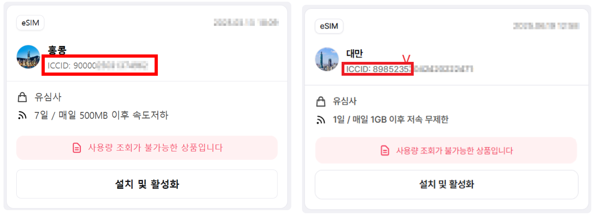Click data signal icon next to 1일 plan

[x=321, y=120]
